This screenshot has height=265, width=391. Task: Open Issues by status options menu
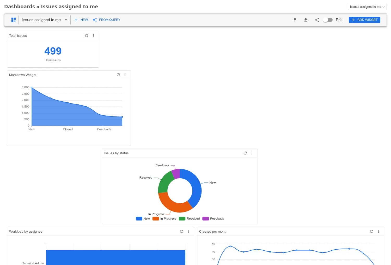tap(252, 153)
